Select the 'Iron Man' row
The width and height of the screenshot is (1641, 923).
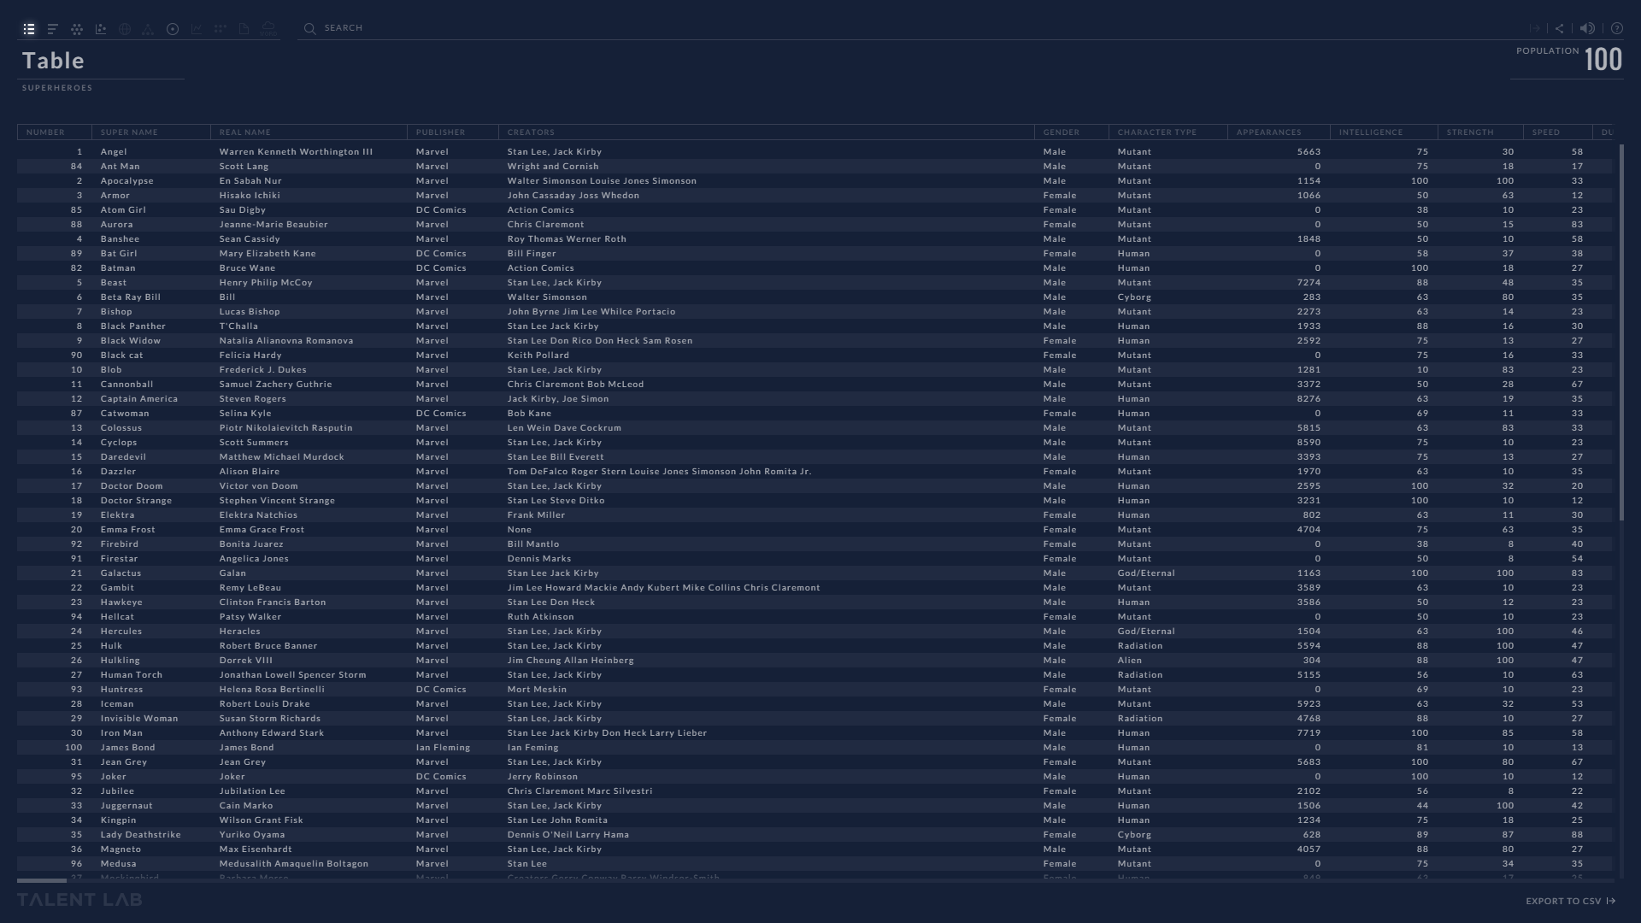[815, 733]
